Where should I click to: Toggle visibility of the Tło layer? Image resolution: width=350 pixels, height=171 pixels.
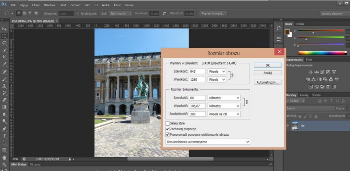tap(287, 126)
